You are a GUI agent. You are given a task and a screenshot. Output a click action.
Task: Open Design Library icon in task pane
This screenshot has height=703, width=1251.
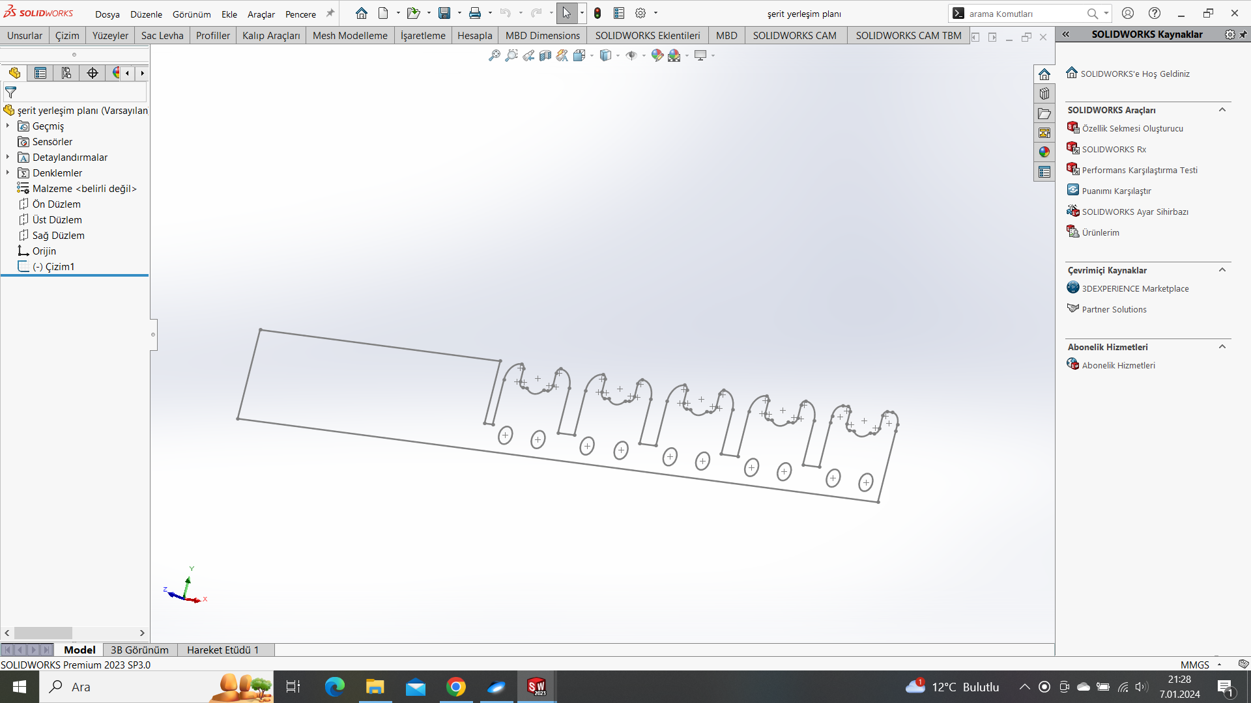pyautogui.click(x=1044, y=94)
